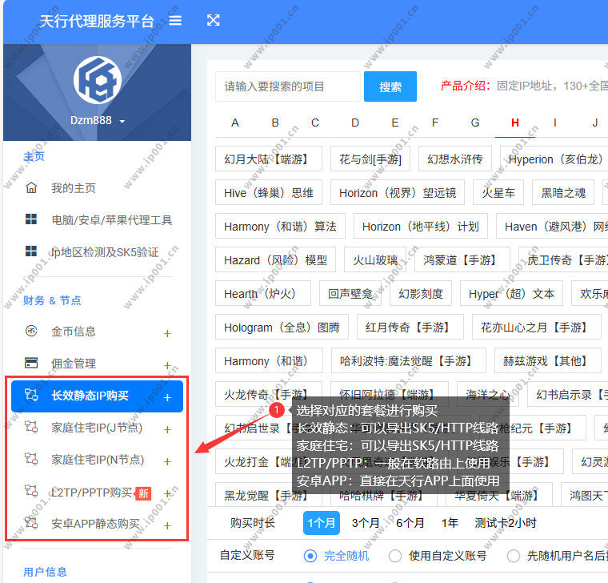Expand the 安卓APP静态购买 submenu plus
Viewport: 608px width, 583px height.
pyautogui.click(x=167, y=525)
